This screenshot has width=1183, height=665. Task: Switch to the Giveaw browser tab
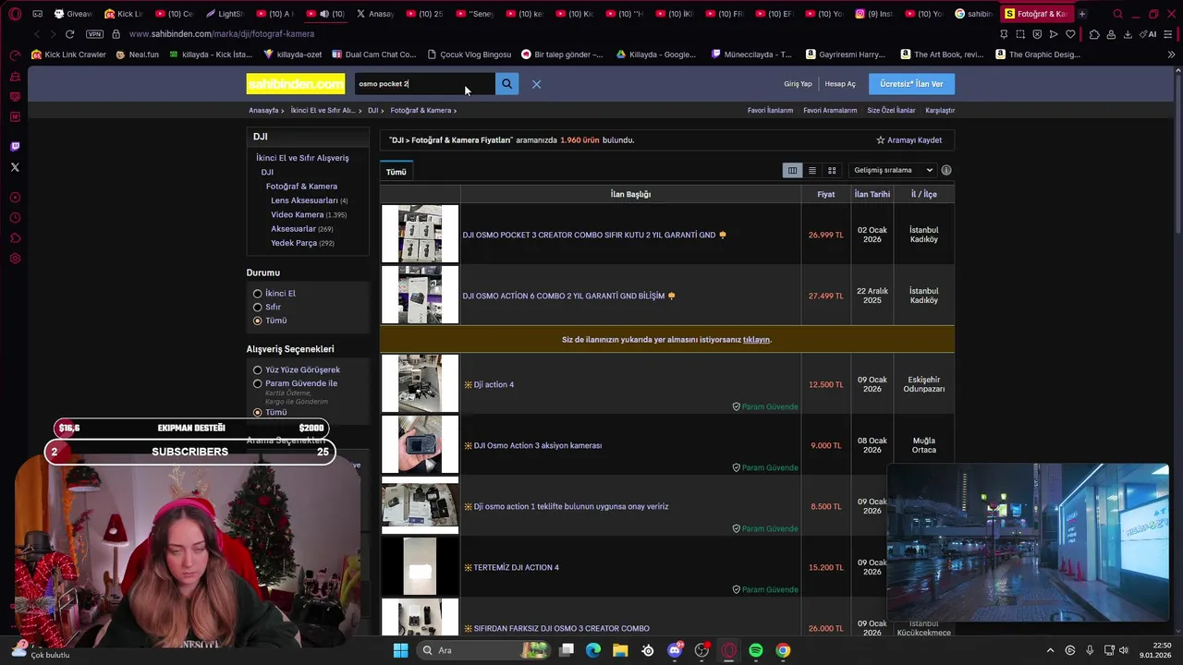click(x=72, y=14)
